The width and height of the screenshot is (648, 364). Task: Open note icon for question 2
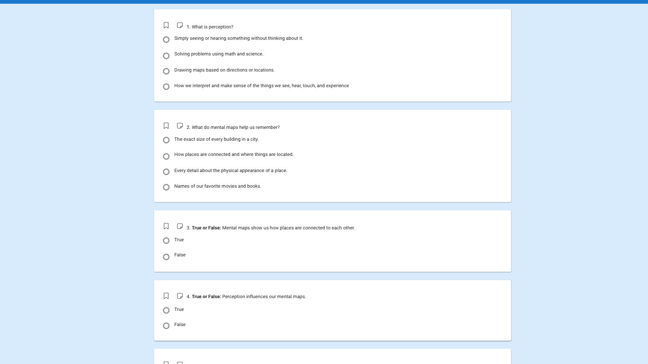180,126
